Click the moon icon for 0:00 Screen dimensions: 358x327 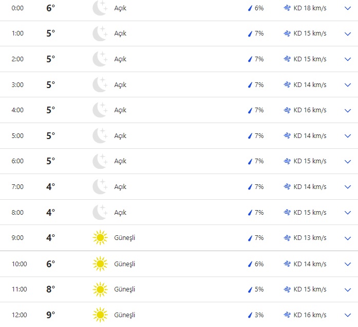tap(100, 8)
